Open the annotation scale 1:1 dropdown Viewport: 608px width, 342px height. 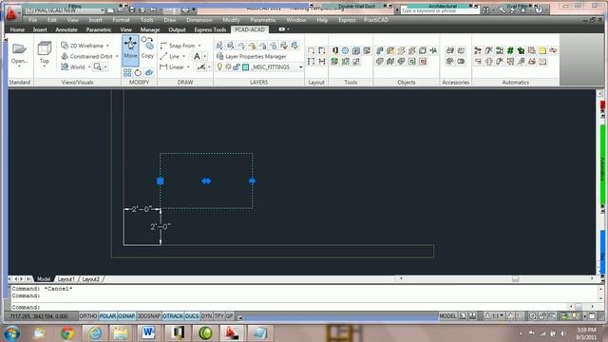[x=495, y=316]
